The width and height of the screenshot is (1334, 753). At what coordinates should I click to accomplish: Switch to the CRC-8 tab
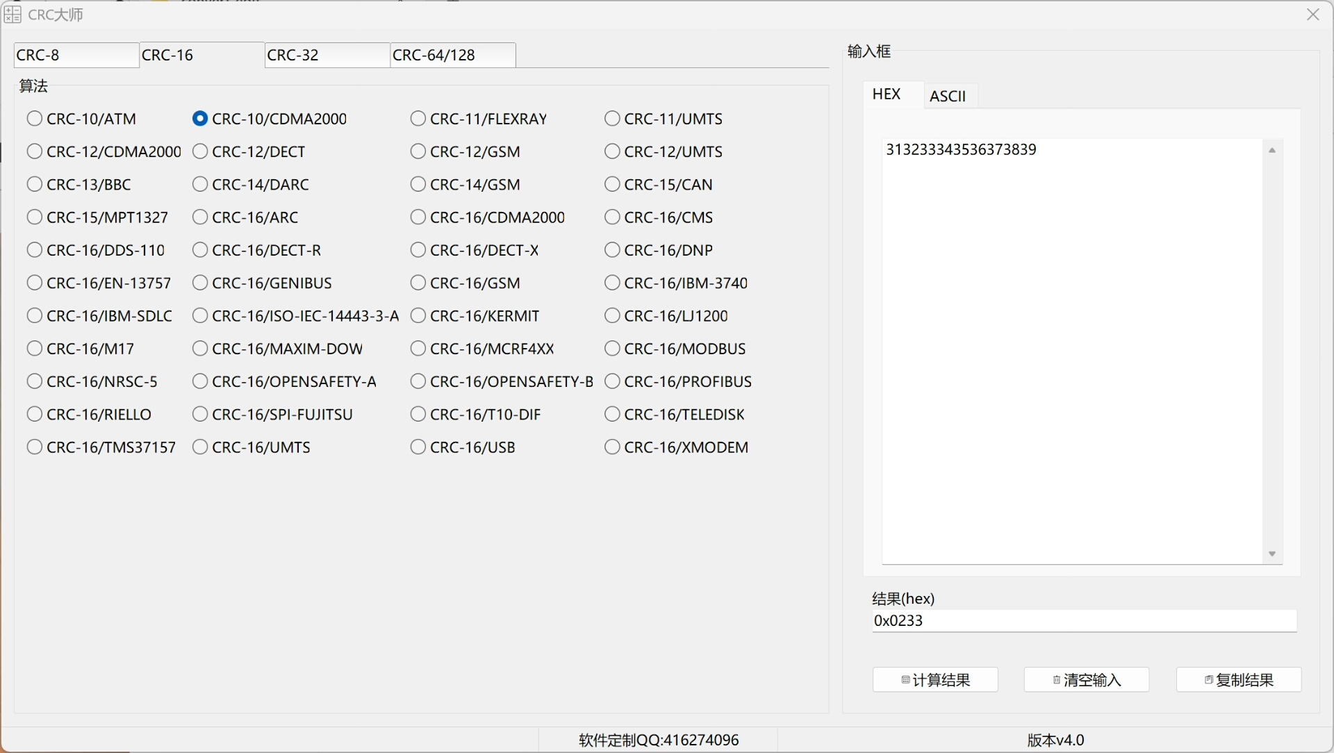tap(76, 56)
